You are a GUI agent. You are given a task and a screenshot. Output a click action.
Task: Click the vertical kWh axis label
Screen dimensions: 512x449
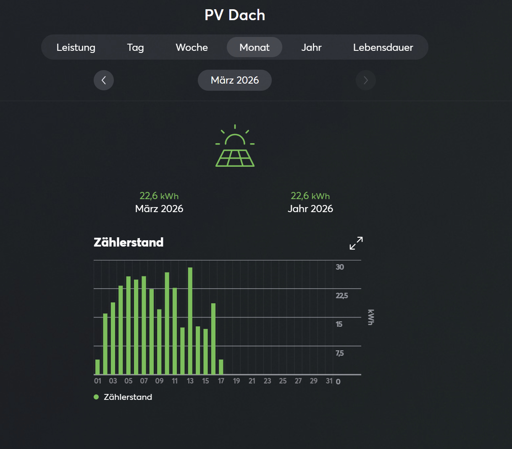click(x=370, y=317)
